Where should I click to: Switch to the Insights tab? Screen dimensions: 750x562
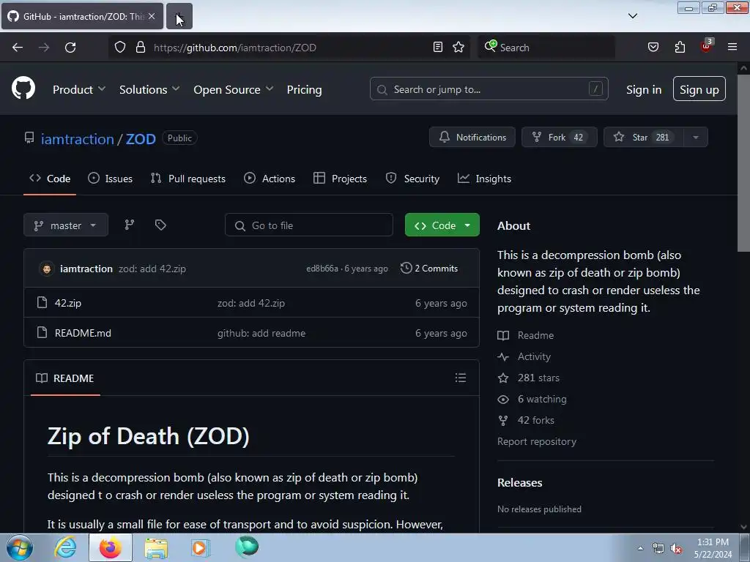[x=484, y=179]
